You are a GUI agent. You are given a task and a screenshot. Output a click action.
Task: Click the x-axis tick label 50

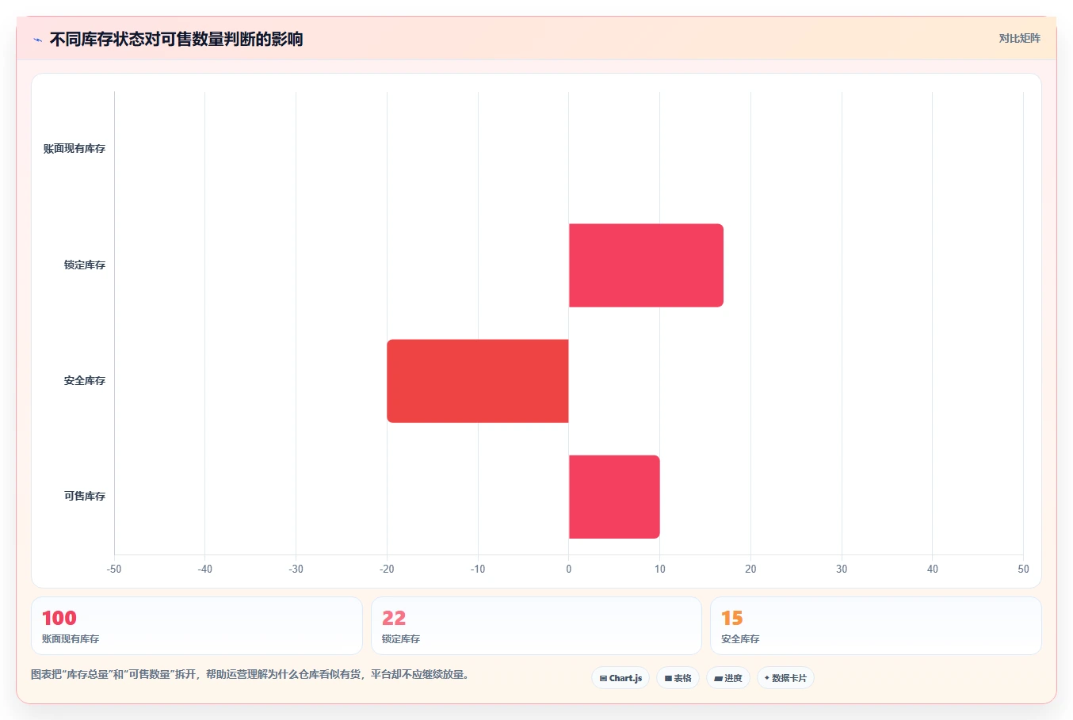1023,570
